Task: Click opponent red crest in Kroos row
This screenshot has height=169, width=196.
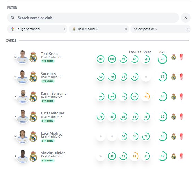Action: coord(182,57)
